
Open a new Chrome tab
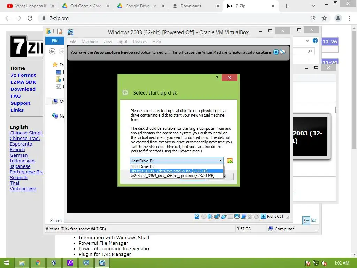coord(286,6)
